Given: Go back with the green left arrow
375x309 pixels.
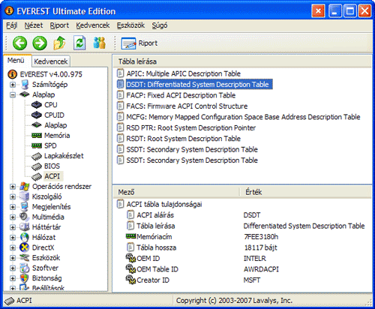Looking at the screenshot, I should [x=19, y=43].
